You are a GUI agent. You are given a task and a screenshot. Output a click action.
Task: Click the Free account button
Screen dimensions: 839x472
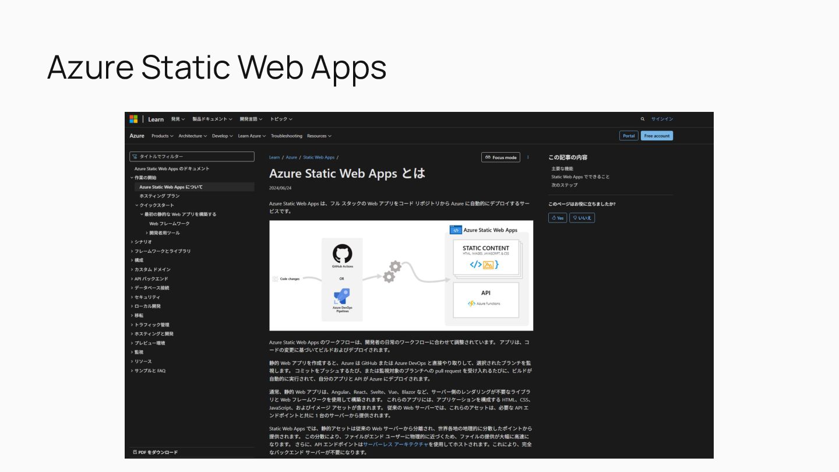coord(657,136)
